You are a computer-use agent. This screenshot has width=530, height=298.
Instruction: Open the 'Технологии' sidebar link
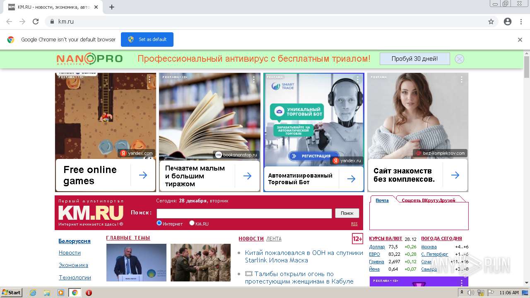click(x=75, y=277)
